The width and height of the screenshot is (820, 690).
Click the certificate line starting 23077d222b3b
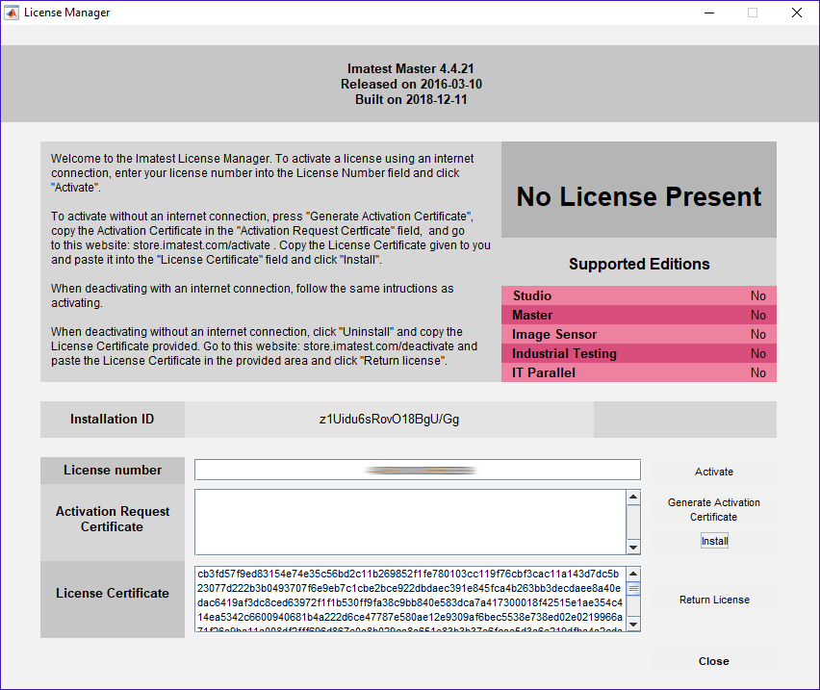point(409,588)
